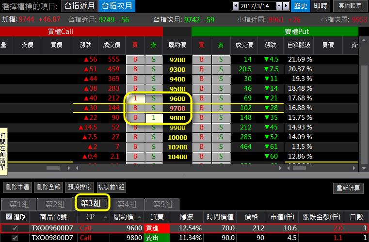Toggle Call sell cell showing 1 at 9800

pos(154,118)
